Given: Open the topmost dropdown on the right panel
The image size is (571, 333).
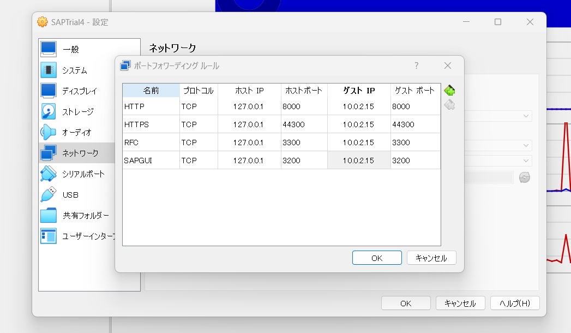Looking at the screenshot, I should click(x=526, y=116).
